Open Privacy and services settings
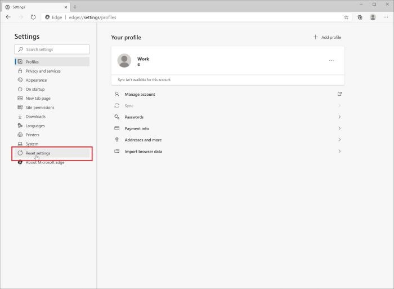Screen dimensions: 394x289 [52, 71]
